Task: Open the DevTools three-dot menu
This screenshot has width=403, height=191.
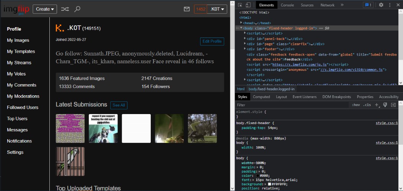Action: click(x=390, y=5)
